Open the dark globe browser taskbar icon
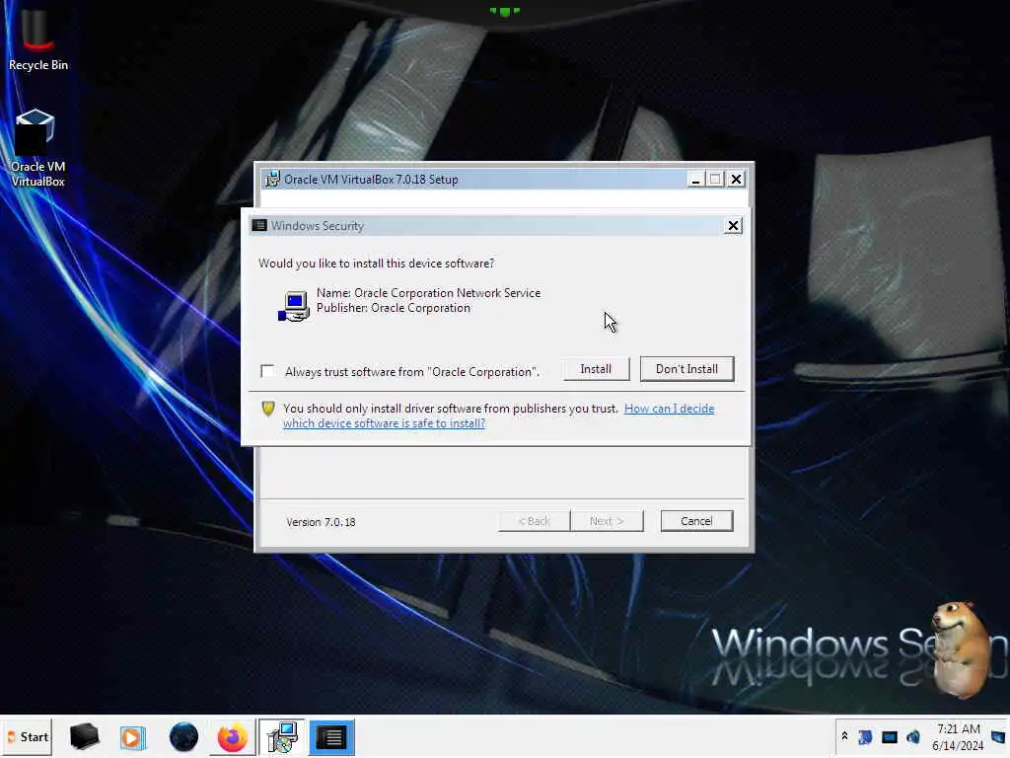 pos(183,736)
